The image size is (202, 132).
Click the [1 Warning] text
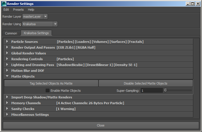pyautogui.click(x=66, y=109)
